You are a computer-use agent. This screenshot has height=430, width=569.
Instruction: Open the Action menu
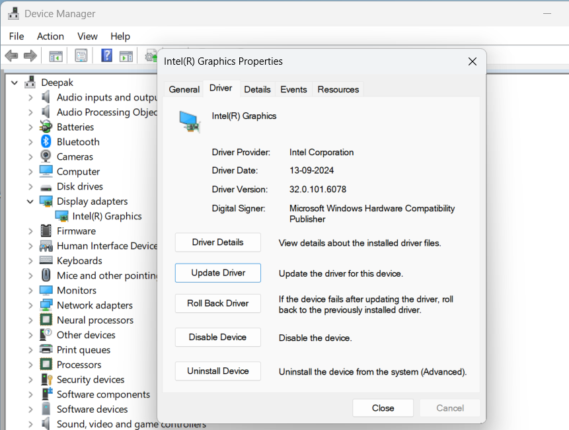pyautogui.click(x=50, y=36)
